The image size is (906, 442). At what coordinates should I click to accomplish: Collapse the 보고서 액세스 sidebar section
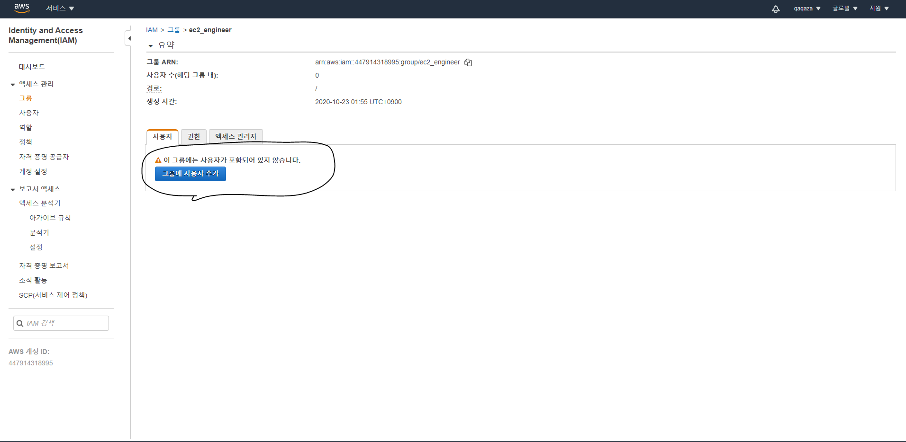pyautogui.click(x=13, y=190)
